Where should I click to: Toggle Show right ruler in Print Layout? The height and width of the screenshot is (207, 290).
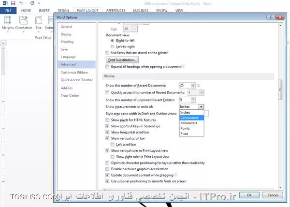pos(112,157)
